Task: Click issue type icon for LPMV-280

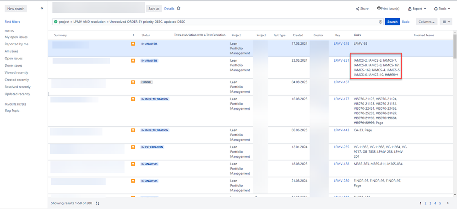Action: tap(133, 181)
